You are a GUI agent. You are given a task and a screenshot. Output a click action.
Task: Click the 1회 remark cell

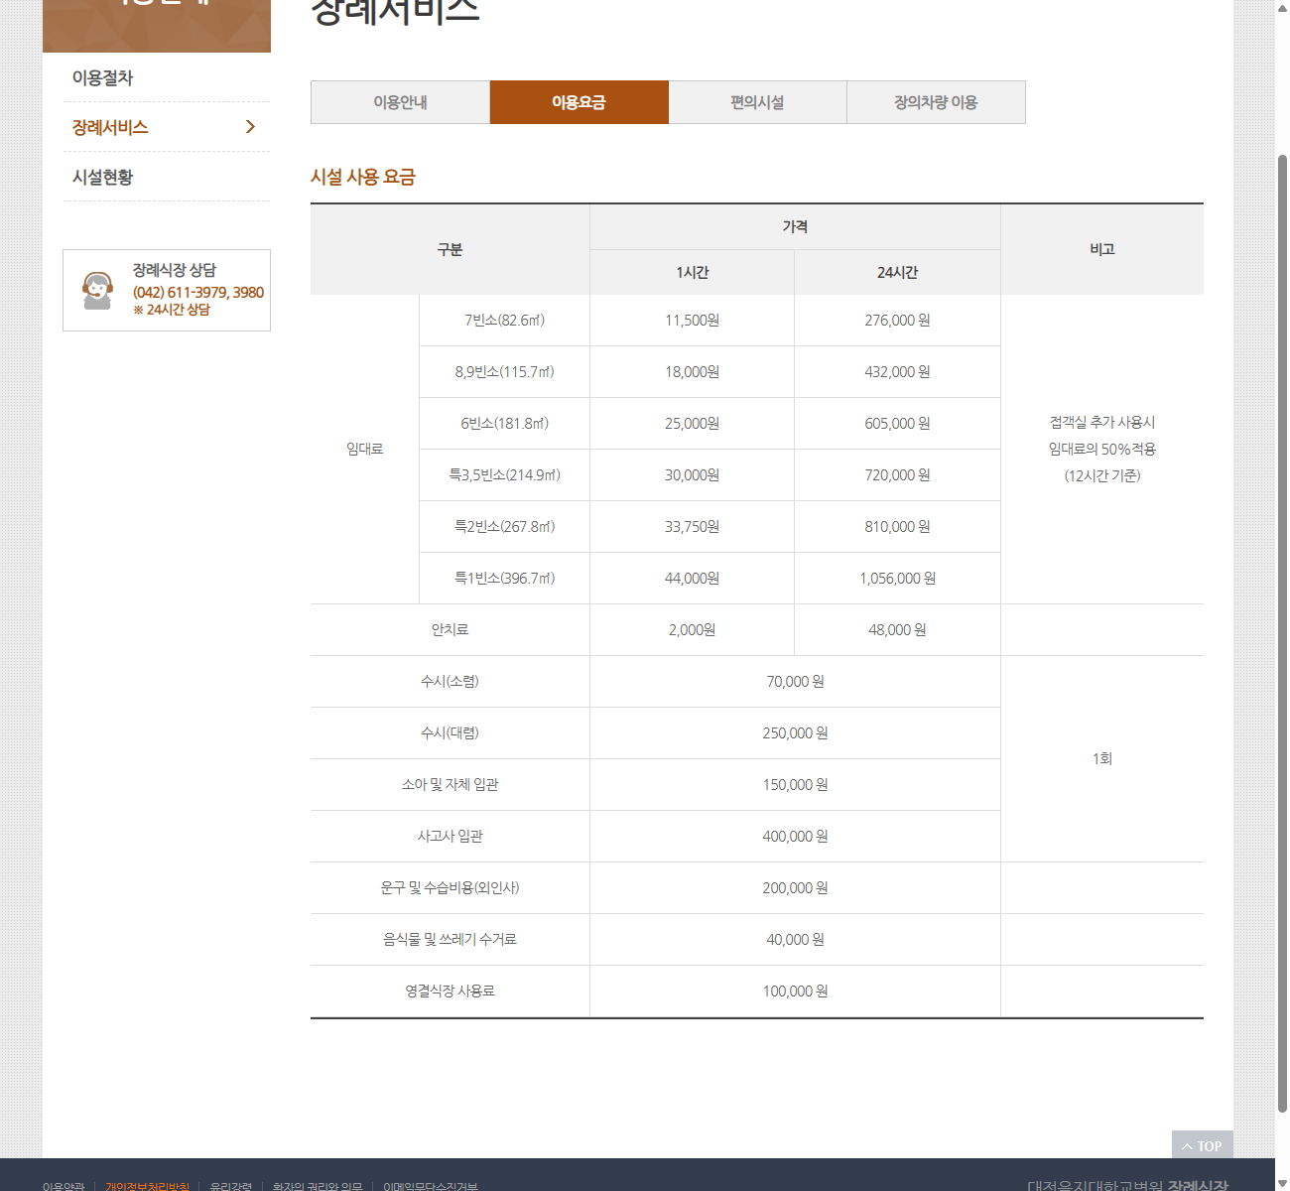click(1102, 758)
